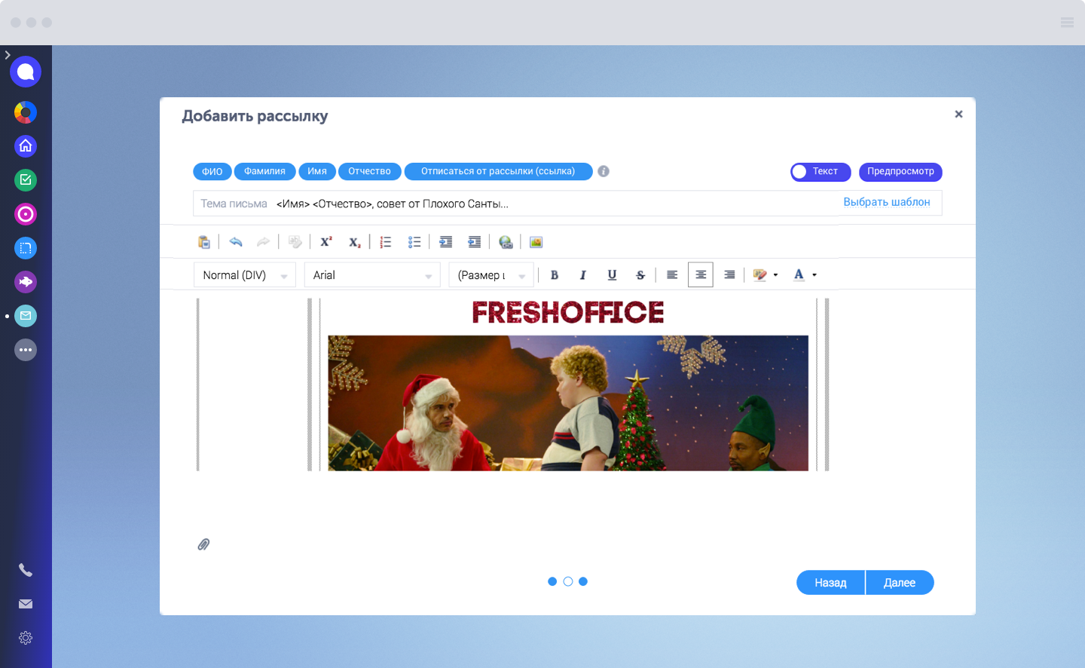The image size is (1085, 668).
Task: Go to the home sidebar icon
Action: tap(26, 146)
